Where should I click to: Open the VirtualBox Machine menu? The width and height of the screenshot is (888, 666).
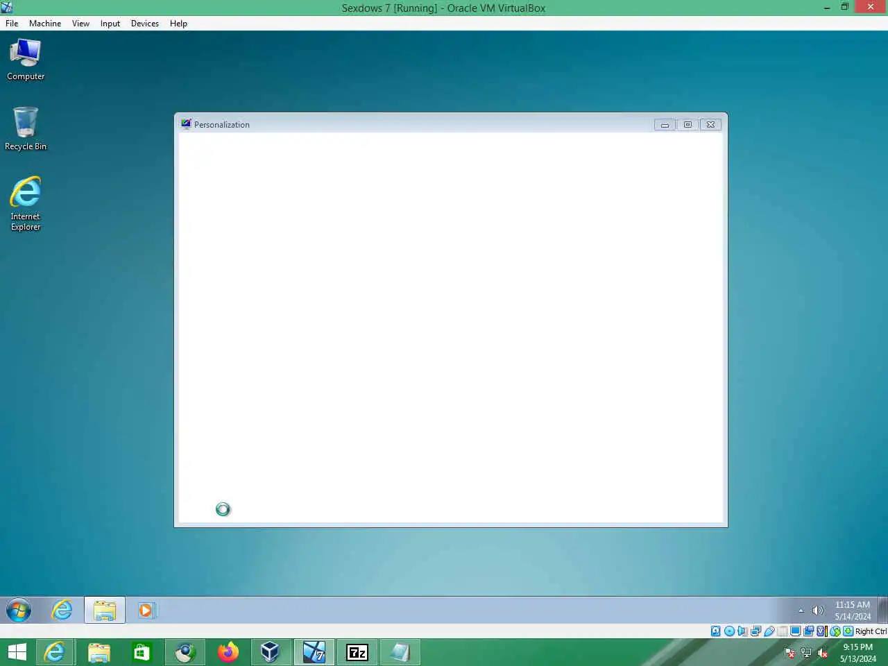pos(45,23)
